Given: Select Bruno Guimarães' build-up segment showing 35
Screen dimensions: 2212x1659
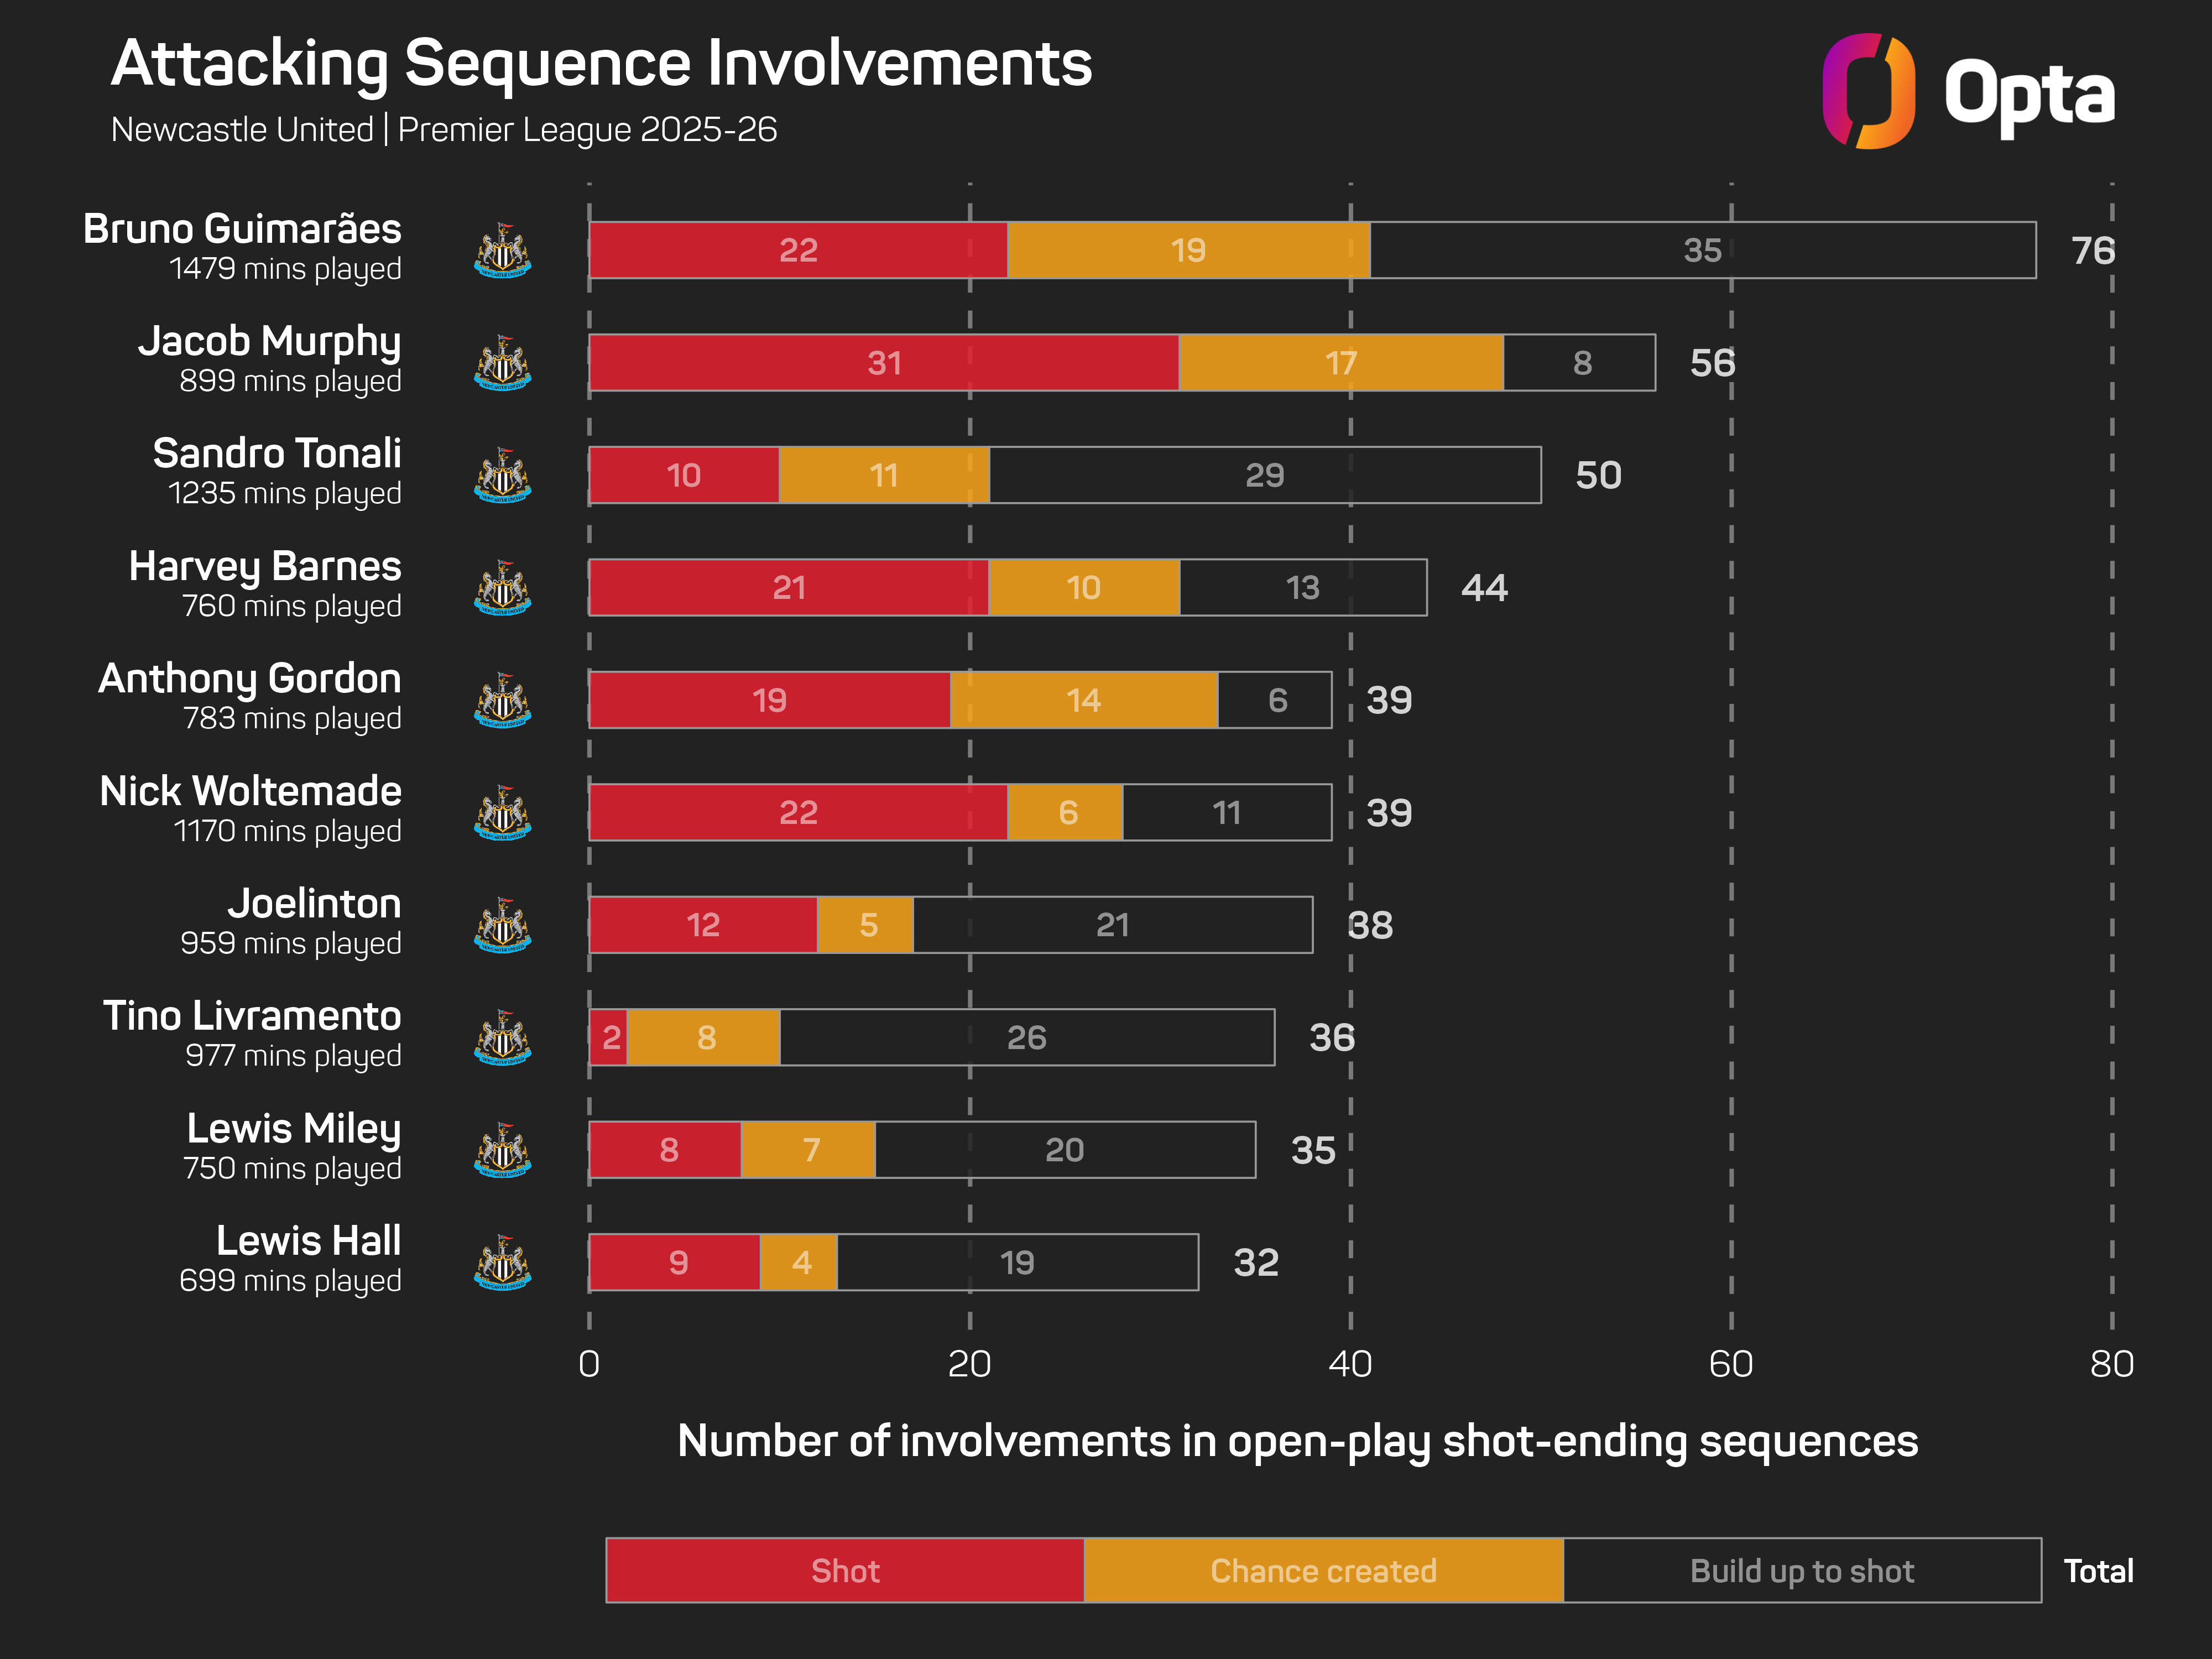Looking at the screenshot, I should coord(1702,250).
